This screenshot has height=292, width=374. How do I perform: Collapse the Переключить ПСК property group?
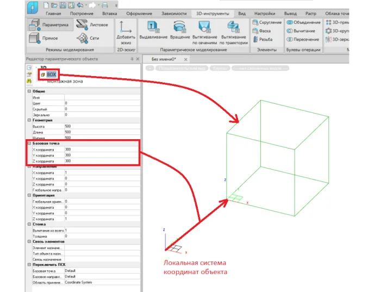(x=29, y=265)
